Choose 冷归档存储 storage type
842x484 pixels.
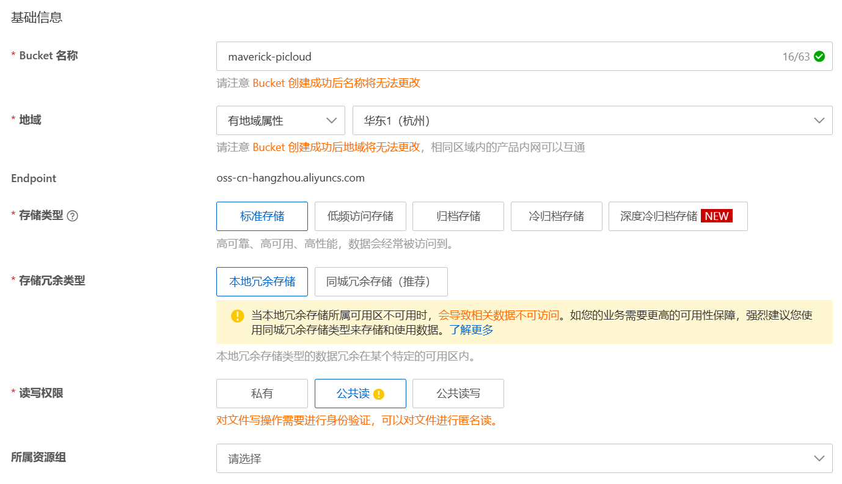[x=556, y=216]
